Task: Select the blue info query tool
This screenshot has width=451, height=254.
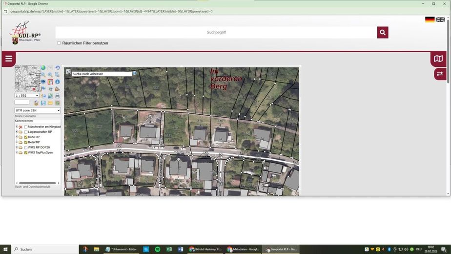Action: pyautogui.click(x=58, y=82)
